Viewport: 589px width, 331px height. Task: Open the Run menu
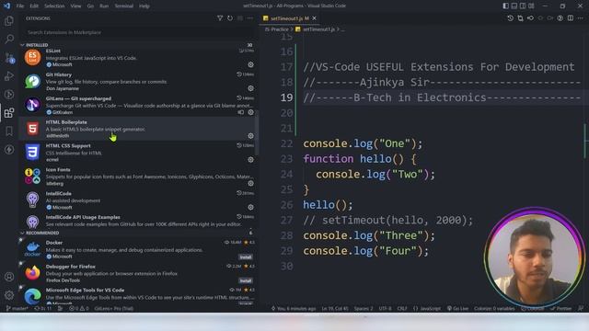(104, 6)
